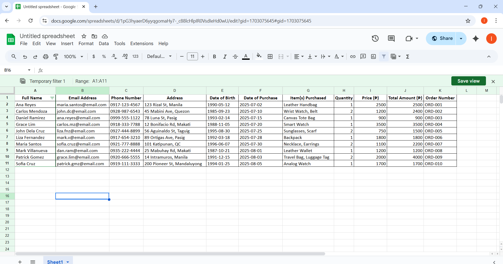Click the Share button
Viewport: 503px width, 264px height.
tap(442, 39)
